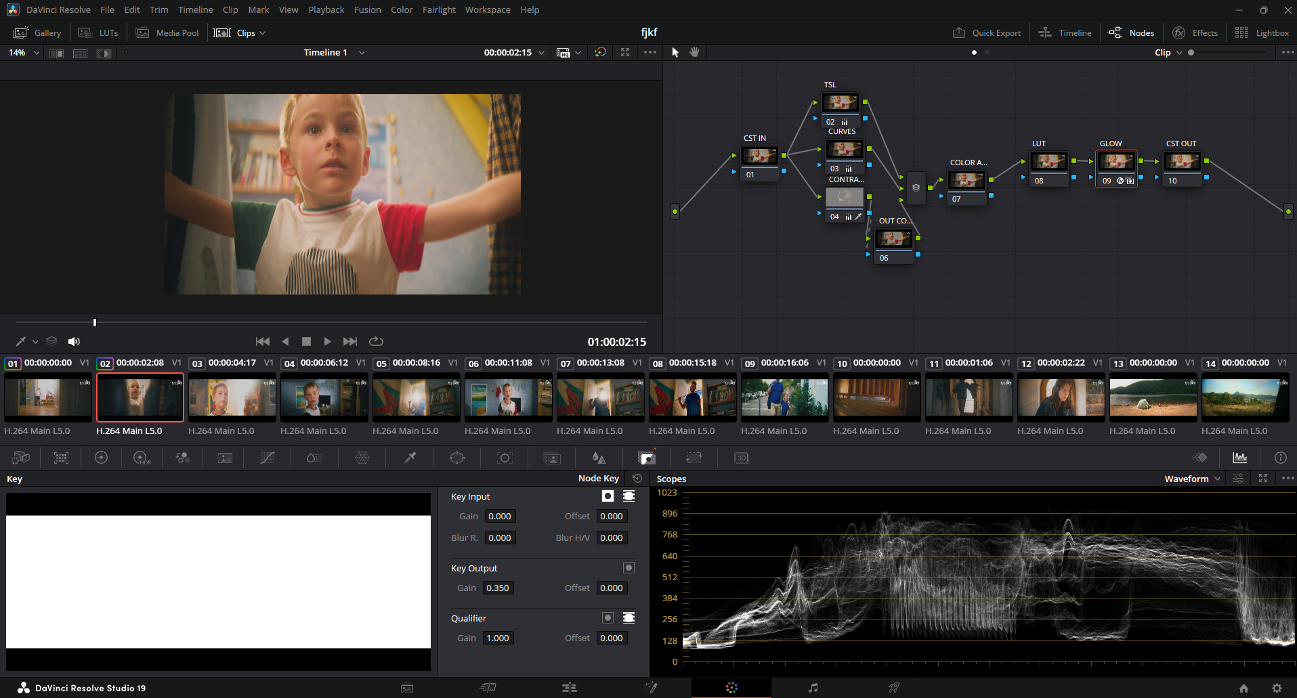This screenshot has height=698, width=1297.
Task: Click the Quick Export button
Action: [987, 32]
